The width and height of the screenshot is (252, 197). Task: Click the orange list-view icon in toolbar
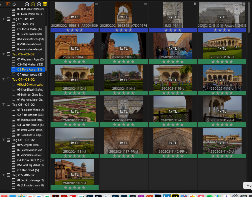point(8,4)
